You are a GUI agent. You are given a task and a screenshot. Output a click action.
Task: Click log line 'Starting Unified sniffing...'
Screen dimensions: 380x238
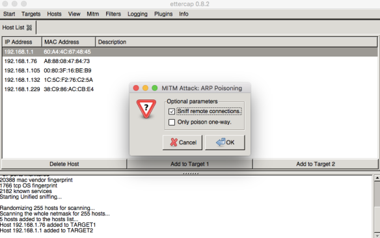[31, 197]
